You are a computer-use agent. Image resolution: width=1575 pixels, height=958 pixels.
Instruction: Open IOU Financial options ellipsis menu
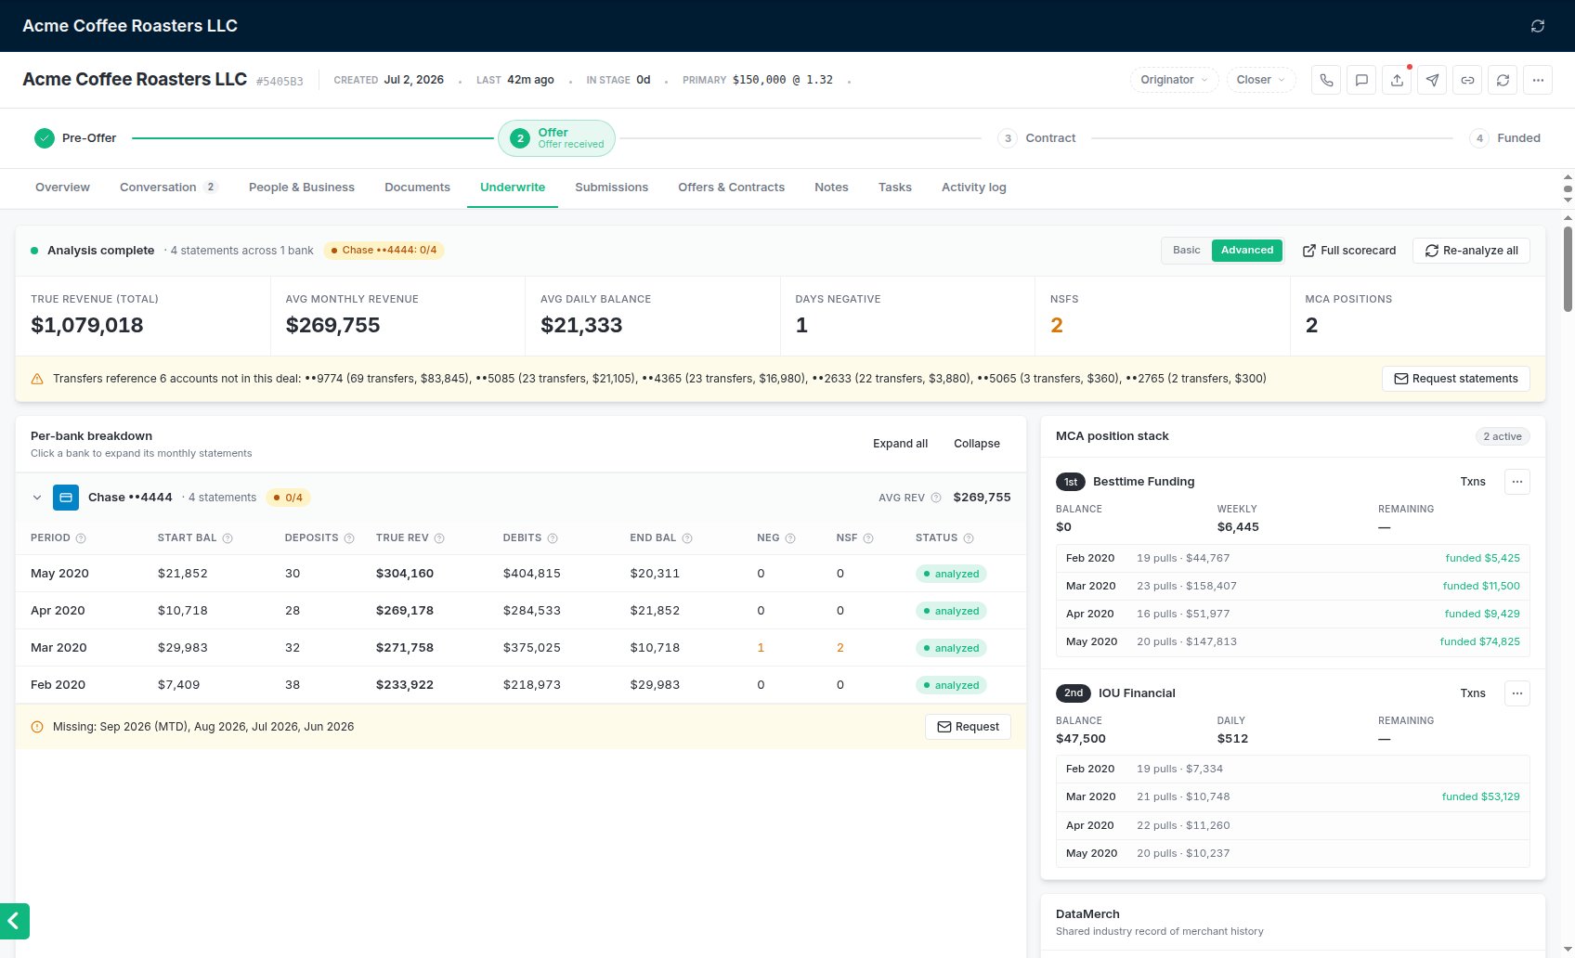pos(1517,693)
